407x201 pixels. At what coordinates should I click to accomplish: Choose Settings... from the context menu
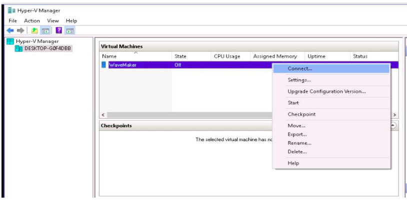299,80
